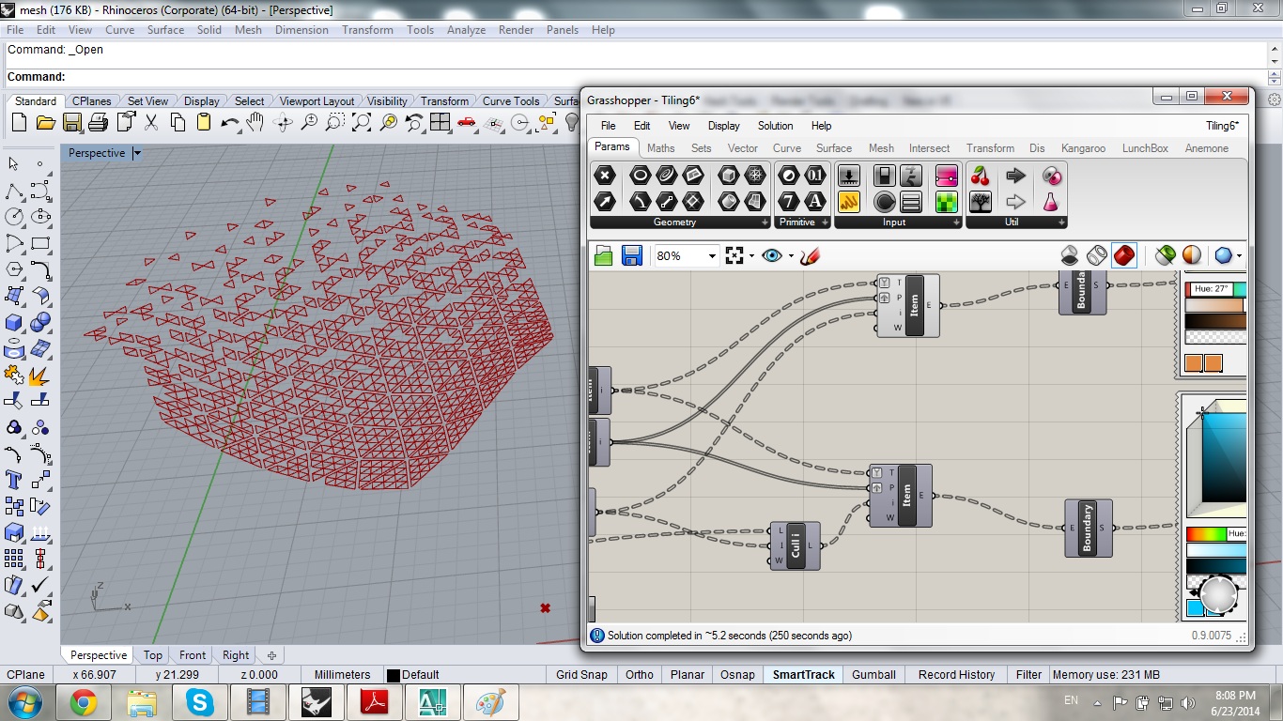Toggle Planar mode in the status bar
The image size is (1283, 721).
coord(688,674)
